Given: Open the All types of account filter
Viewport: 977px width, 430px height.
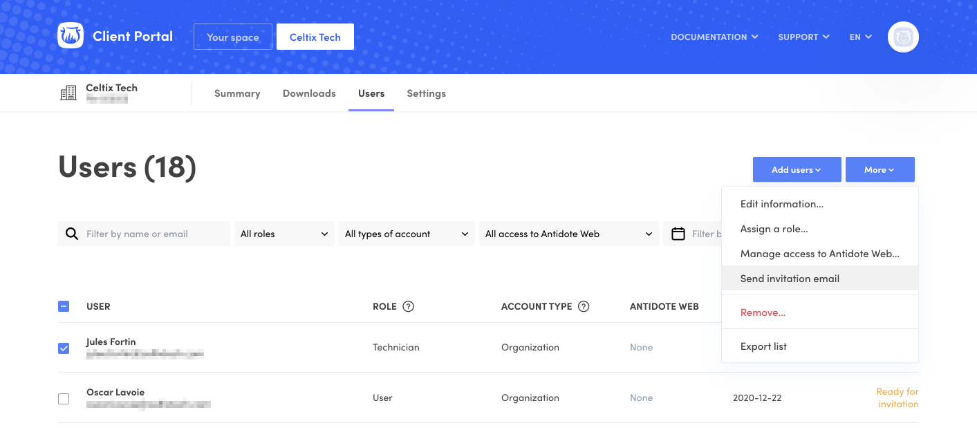Looking at the screenshot, I should click(x=407, y=234).
